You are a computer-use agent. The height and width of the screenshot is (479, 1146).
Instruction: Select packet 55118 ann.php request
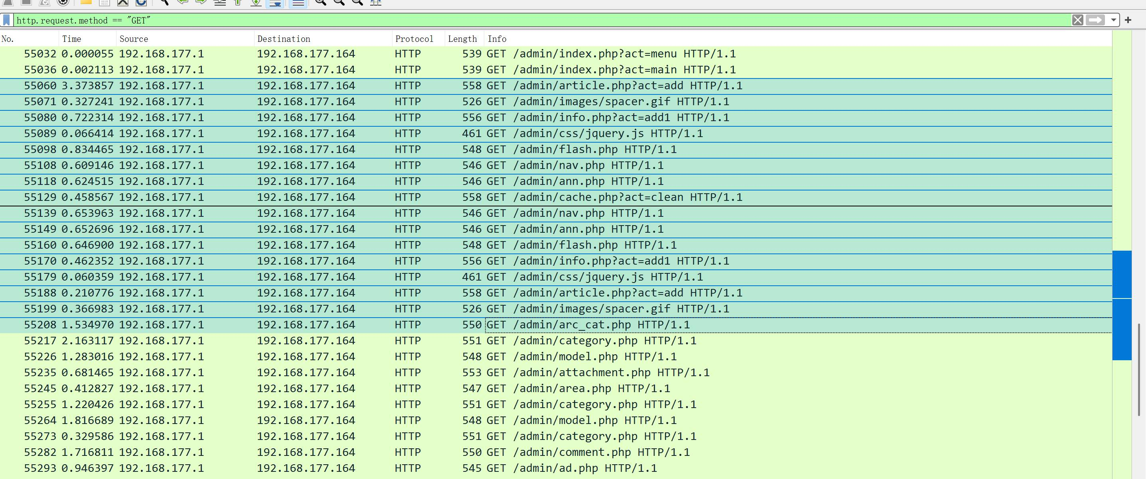point(556,182)
